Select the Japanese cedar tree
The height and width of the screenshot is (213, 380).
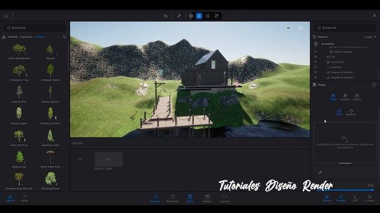click(50, 138)
